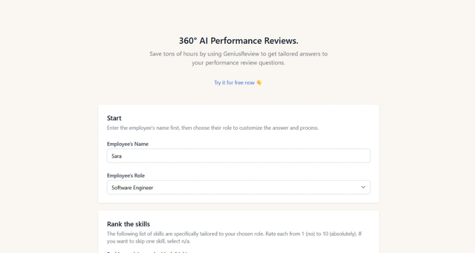The width and height of the screenshot is (475, 253).
Task: Click the chevron arrow in the role dropdown
Action: pos(363,187)
